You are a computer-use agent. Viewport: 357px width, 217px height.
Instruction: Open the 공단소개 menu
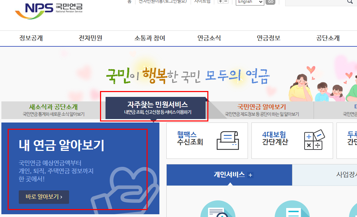click(x=328, y=38)
